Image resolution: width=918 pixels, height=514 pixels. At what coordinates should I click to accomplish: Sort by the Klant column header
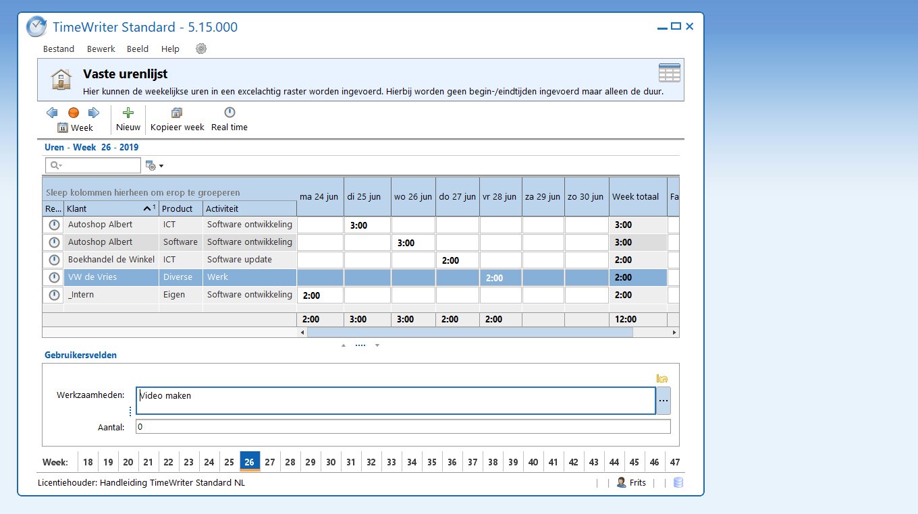click(x=111, y=208)
